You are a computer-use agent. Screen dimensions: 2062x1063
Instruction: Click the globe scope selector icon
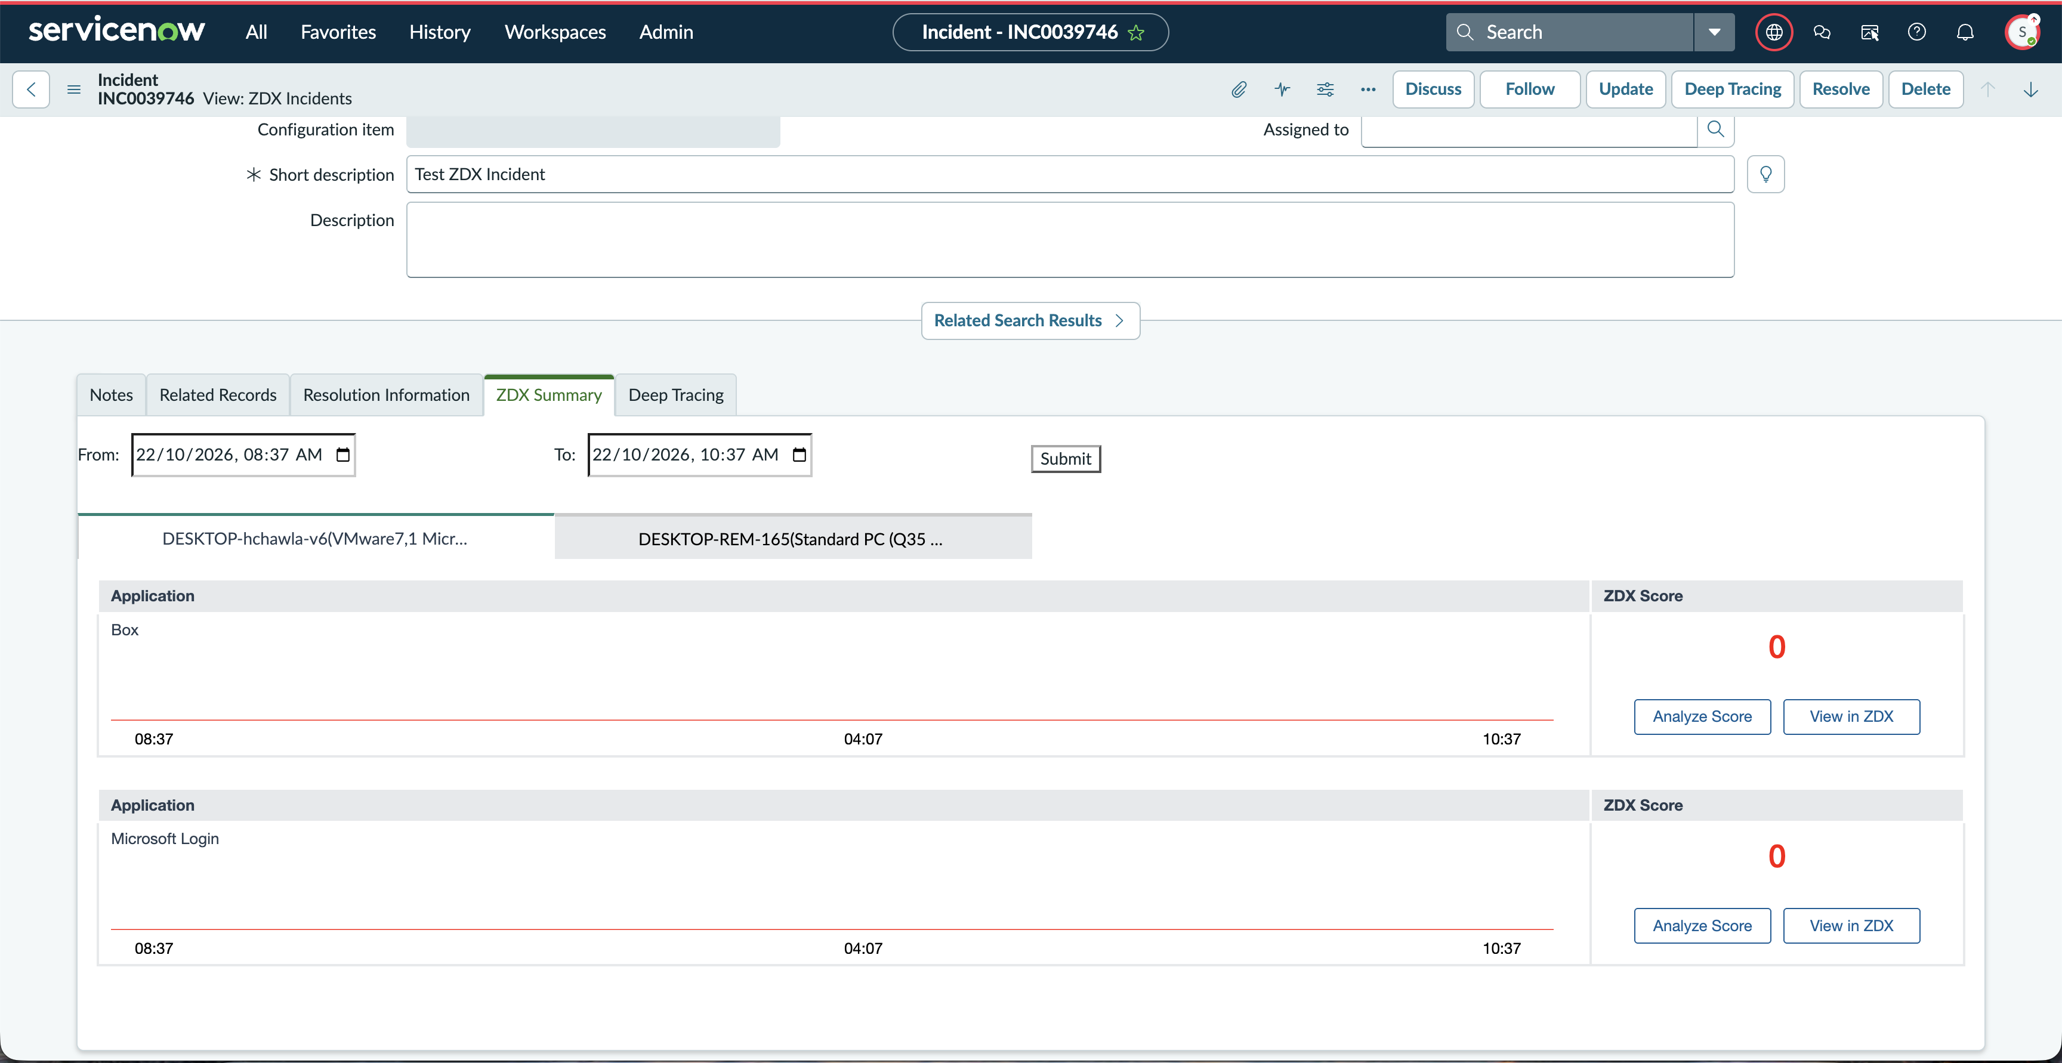tap(1774, 32)
